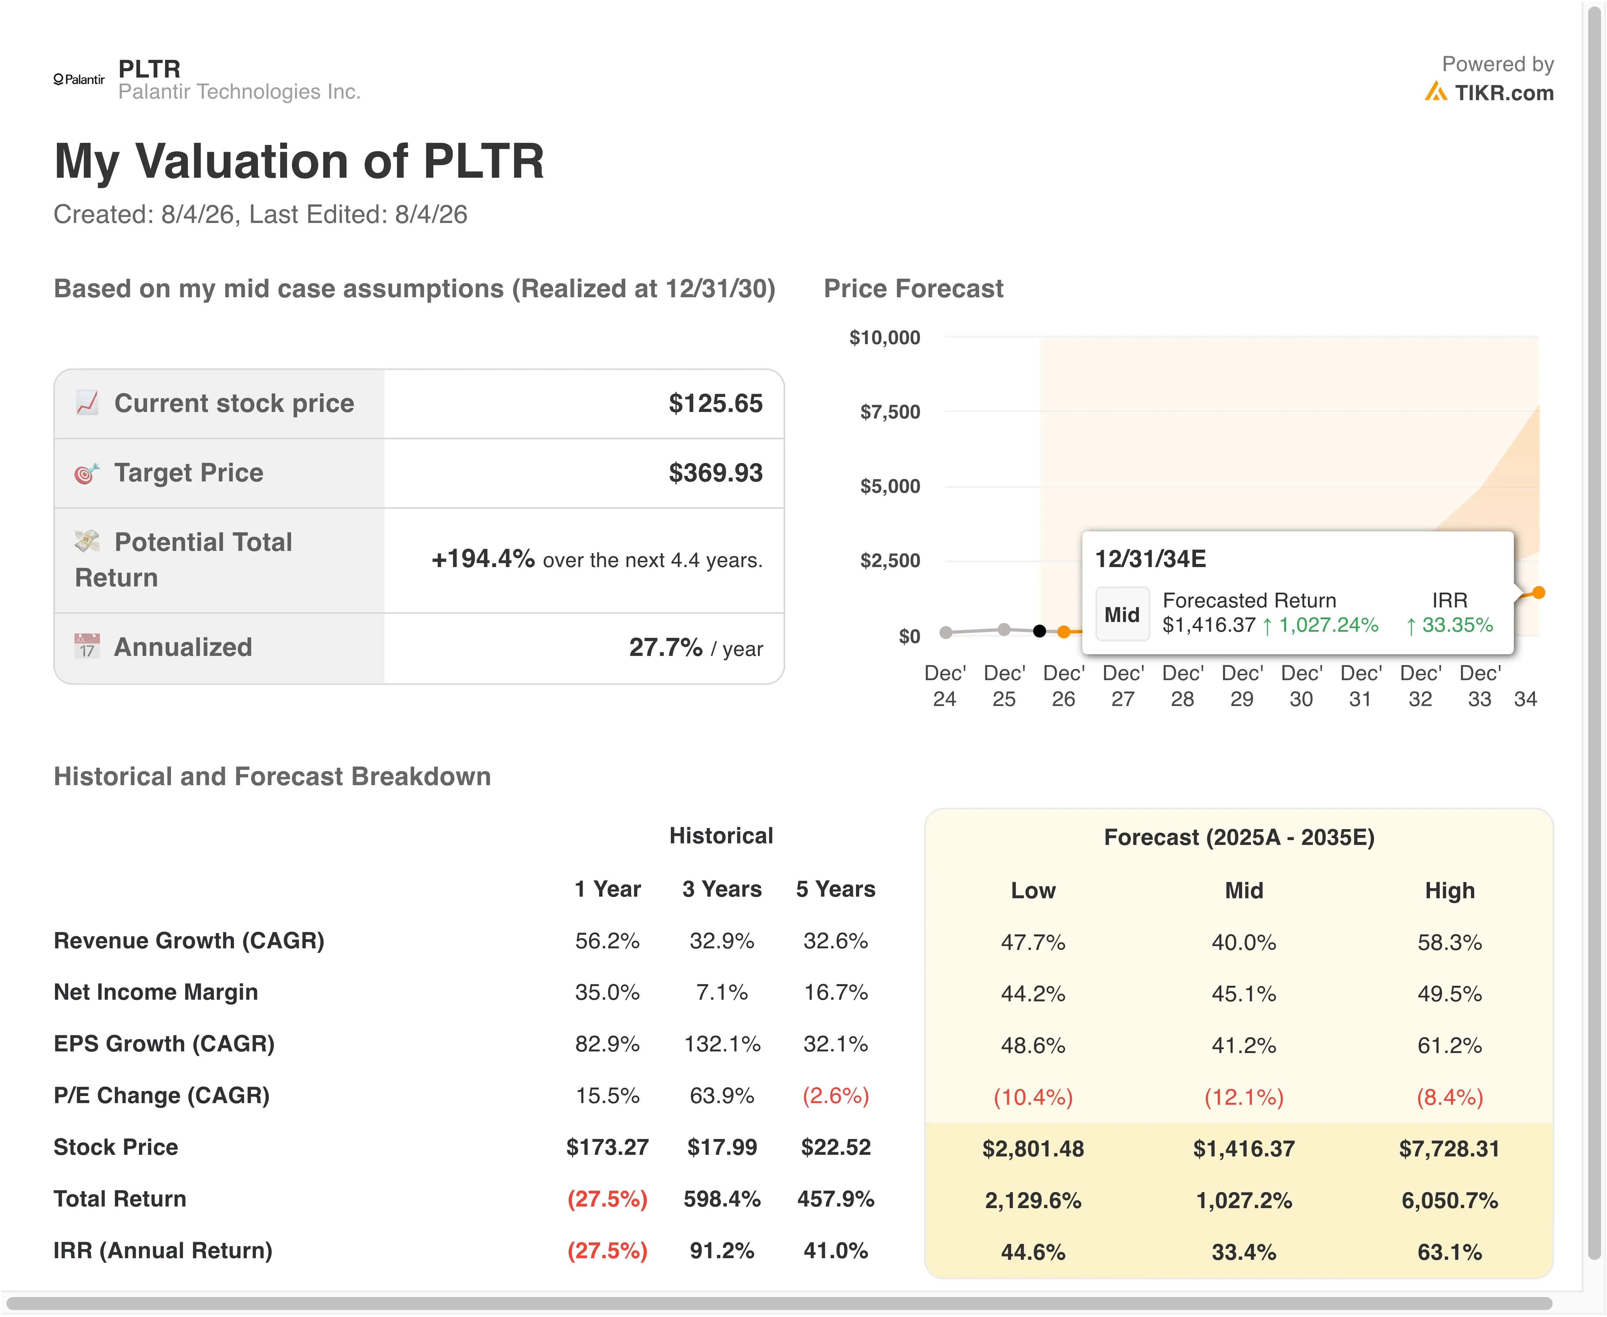Viewport: 1607px width, 1317px height.
Task: Click the money icon beside Potential Total Return
Action: (87, 541)
